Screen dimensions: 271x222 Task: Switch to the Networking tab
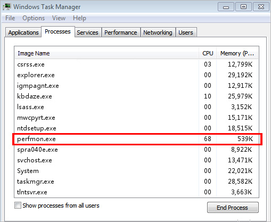click(x=158, y=32)
